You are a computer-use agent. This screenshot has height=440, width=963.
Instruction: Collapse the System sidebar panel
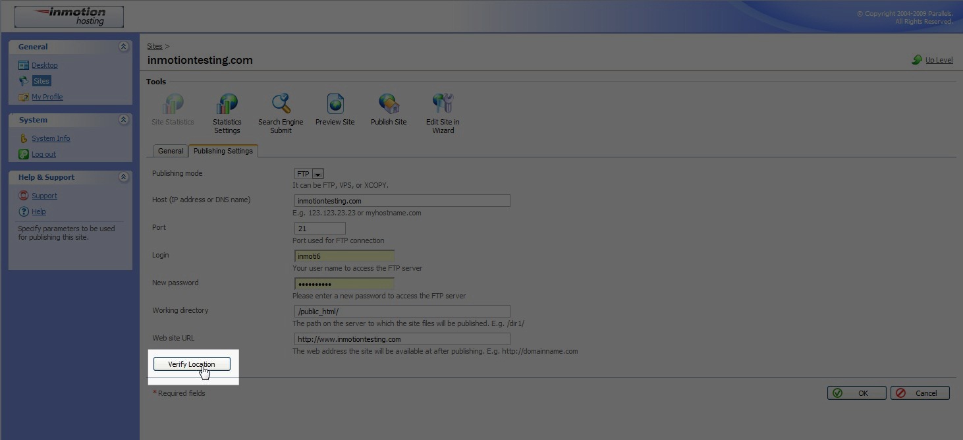123,120
